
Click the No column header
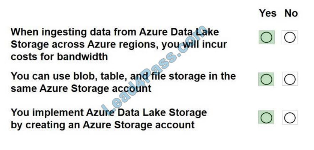[x=291, y=13]
